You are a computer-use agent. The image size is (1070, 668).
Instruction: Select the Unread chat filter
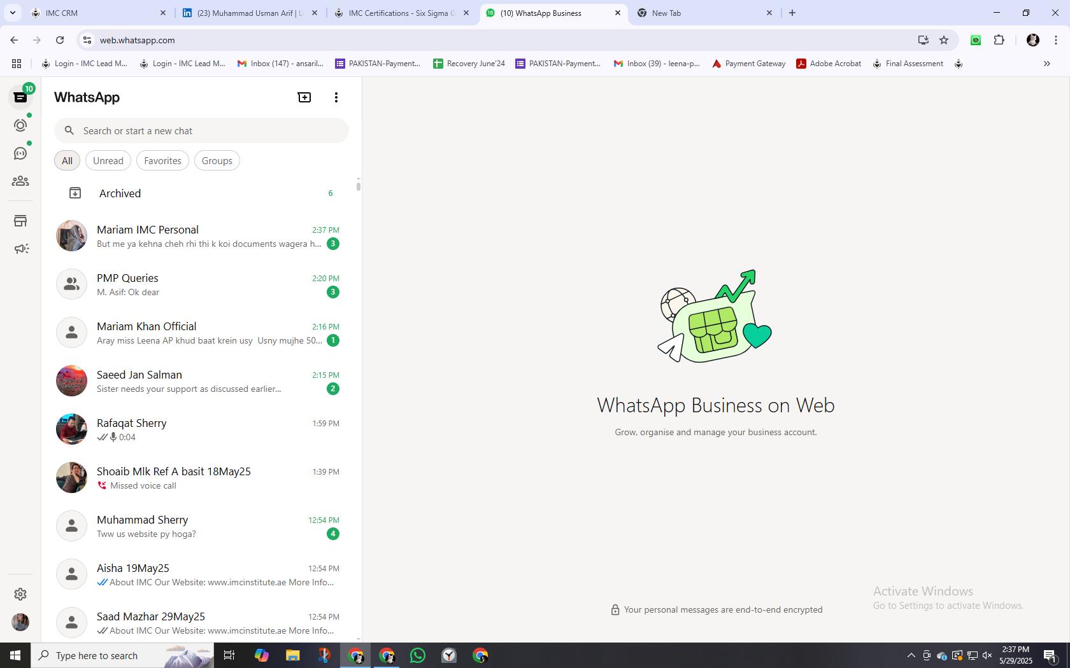pyautogui.click(x=108, y=160)
